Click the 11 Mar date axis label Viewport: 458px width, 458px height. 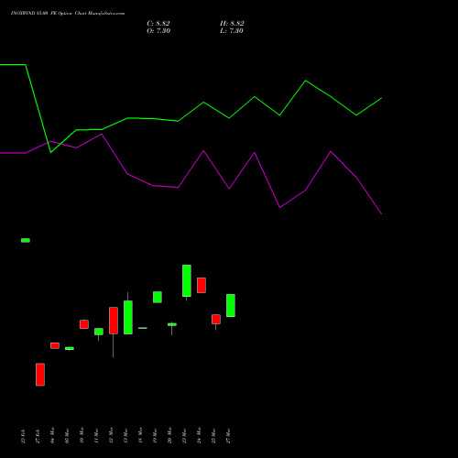pos(96,435)
